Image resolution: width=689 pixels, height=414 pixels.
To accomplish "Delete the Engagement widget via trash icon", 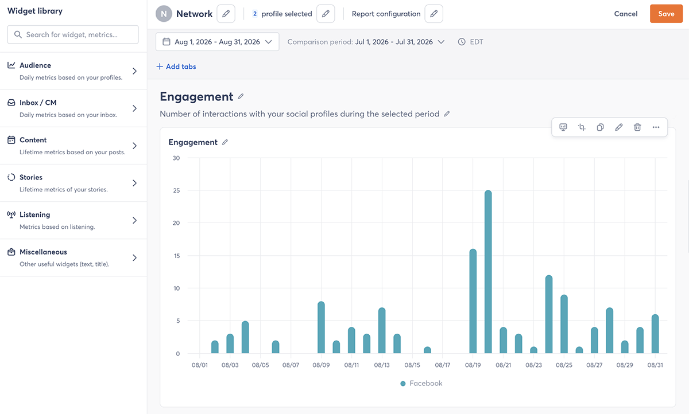I will pos(637,127).
